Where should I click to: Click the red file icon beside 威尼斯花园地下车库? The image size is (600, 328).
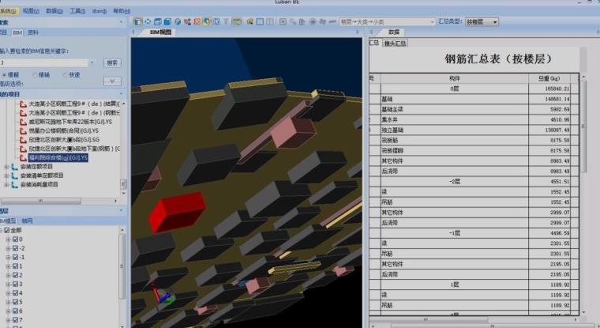coord(22,121)
